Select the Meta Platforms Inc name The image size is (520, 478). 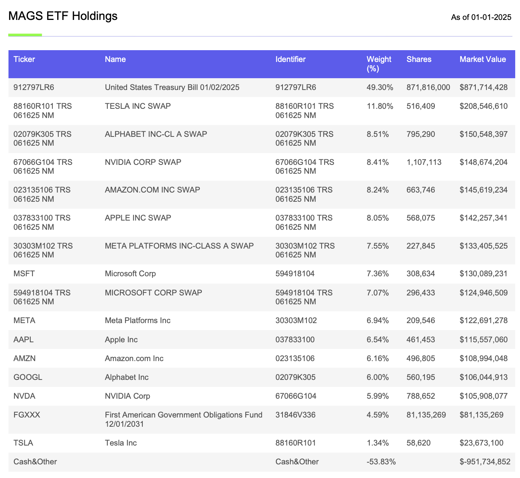[138, 321]
